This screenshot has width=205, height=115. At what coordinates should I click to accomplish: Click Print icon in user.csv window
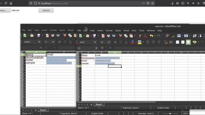(x=108, y=36)
